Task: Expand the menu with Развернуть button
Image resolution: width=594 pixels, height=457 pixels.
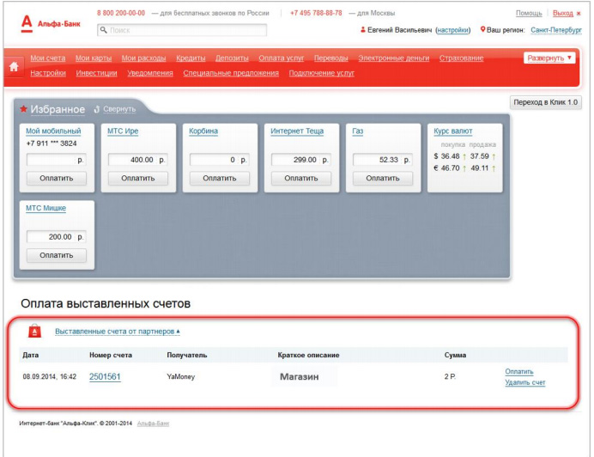Action: [x=549, y=58]
